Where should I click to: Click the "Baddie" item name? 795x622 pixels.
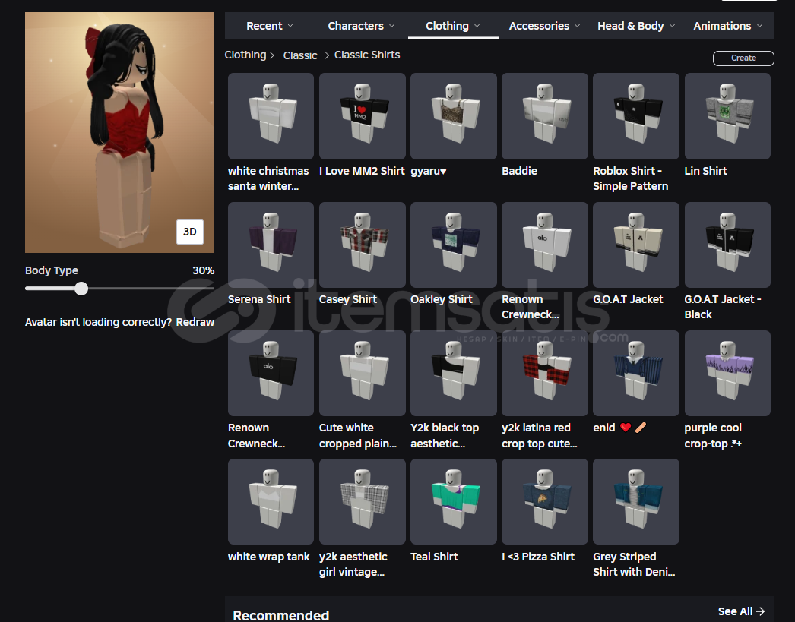click(519, 171)
